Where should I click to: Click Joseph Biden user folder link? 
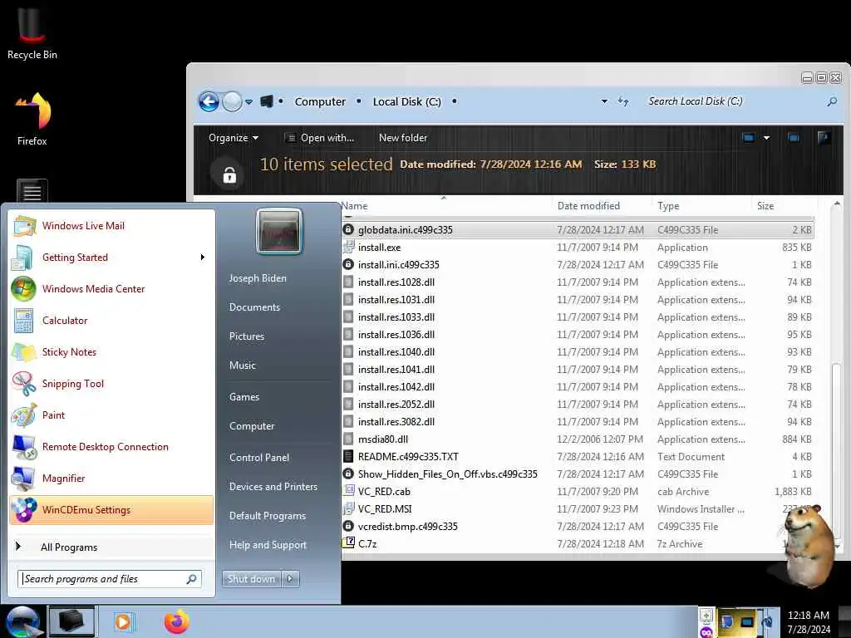(258, 277)
